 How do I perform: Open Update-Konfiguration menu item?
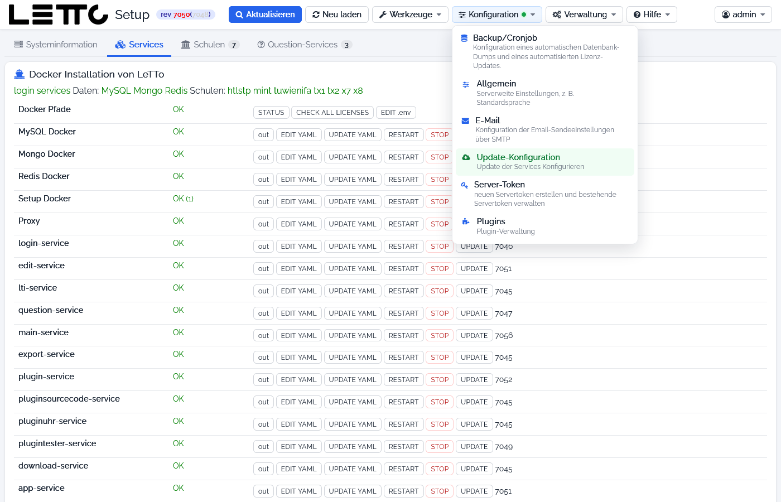pyautogui.click(x=545, y=162)
